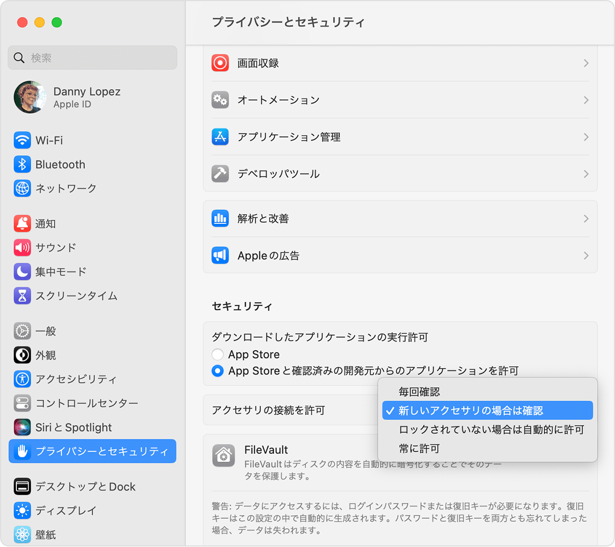Click the 一般 gear icon

[22, 331]
